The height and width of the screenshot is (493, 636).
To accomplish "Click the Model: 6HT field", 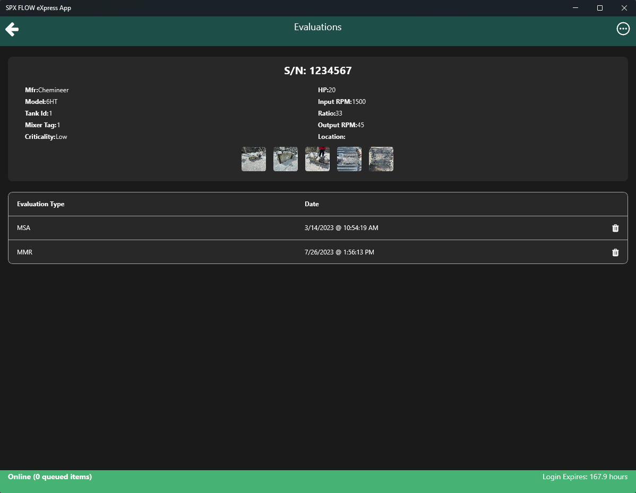I will (x=41, y=102).
